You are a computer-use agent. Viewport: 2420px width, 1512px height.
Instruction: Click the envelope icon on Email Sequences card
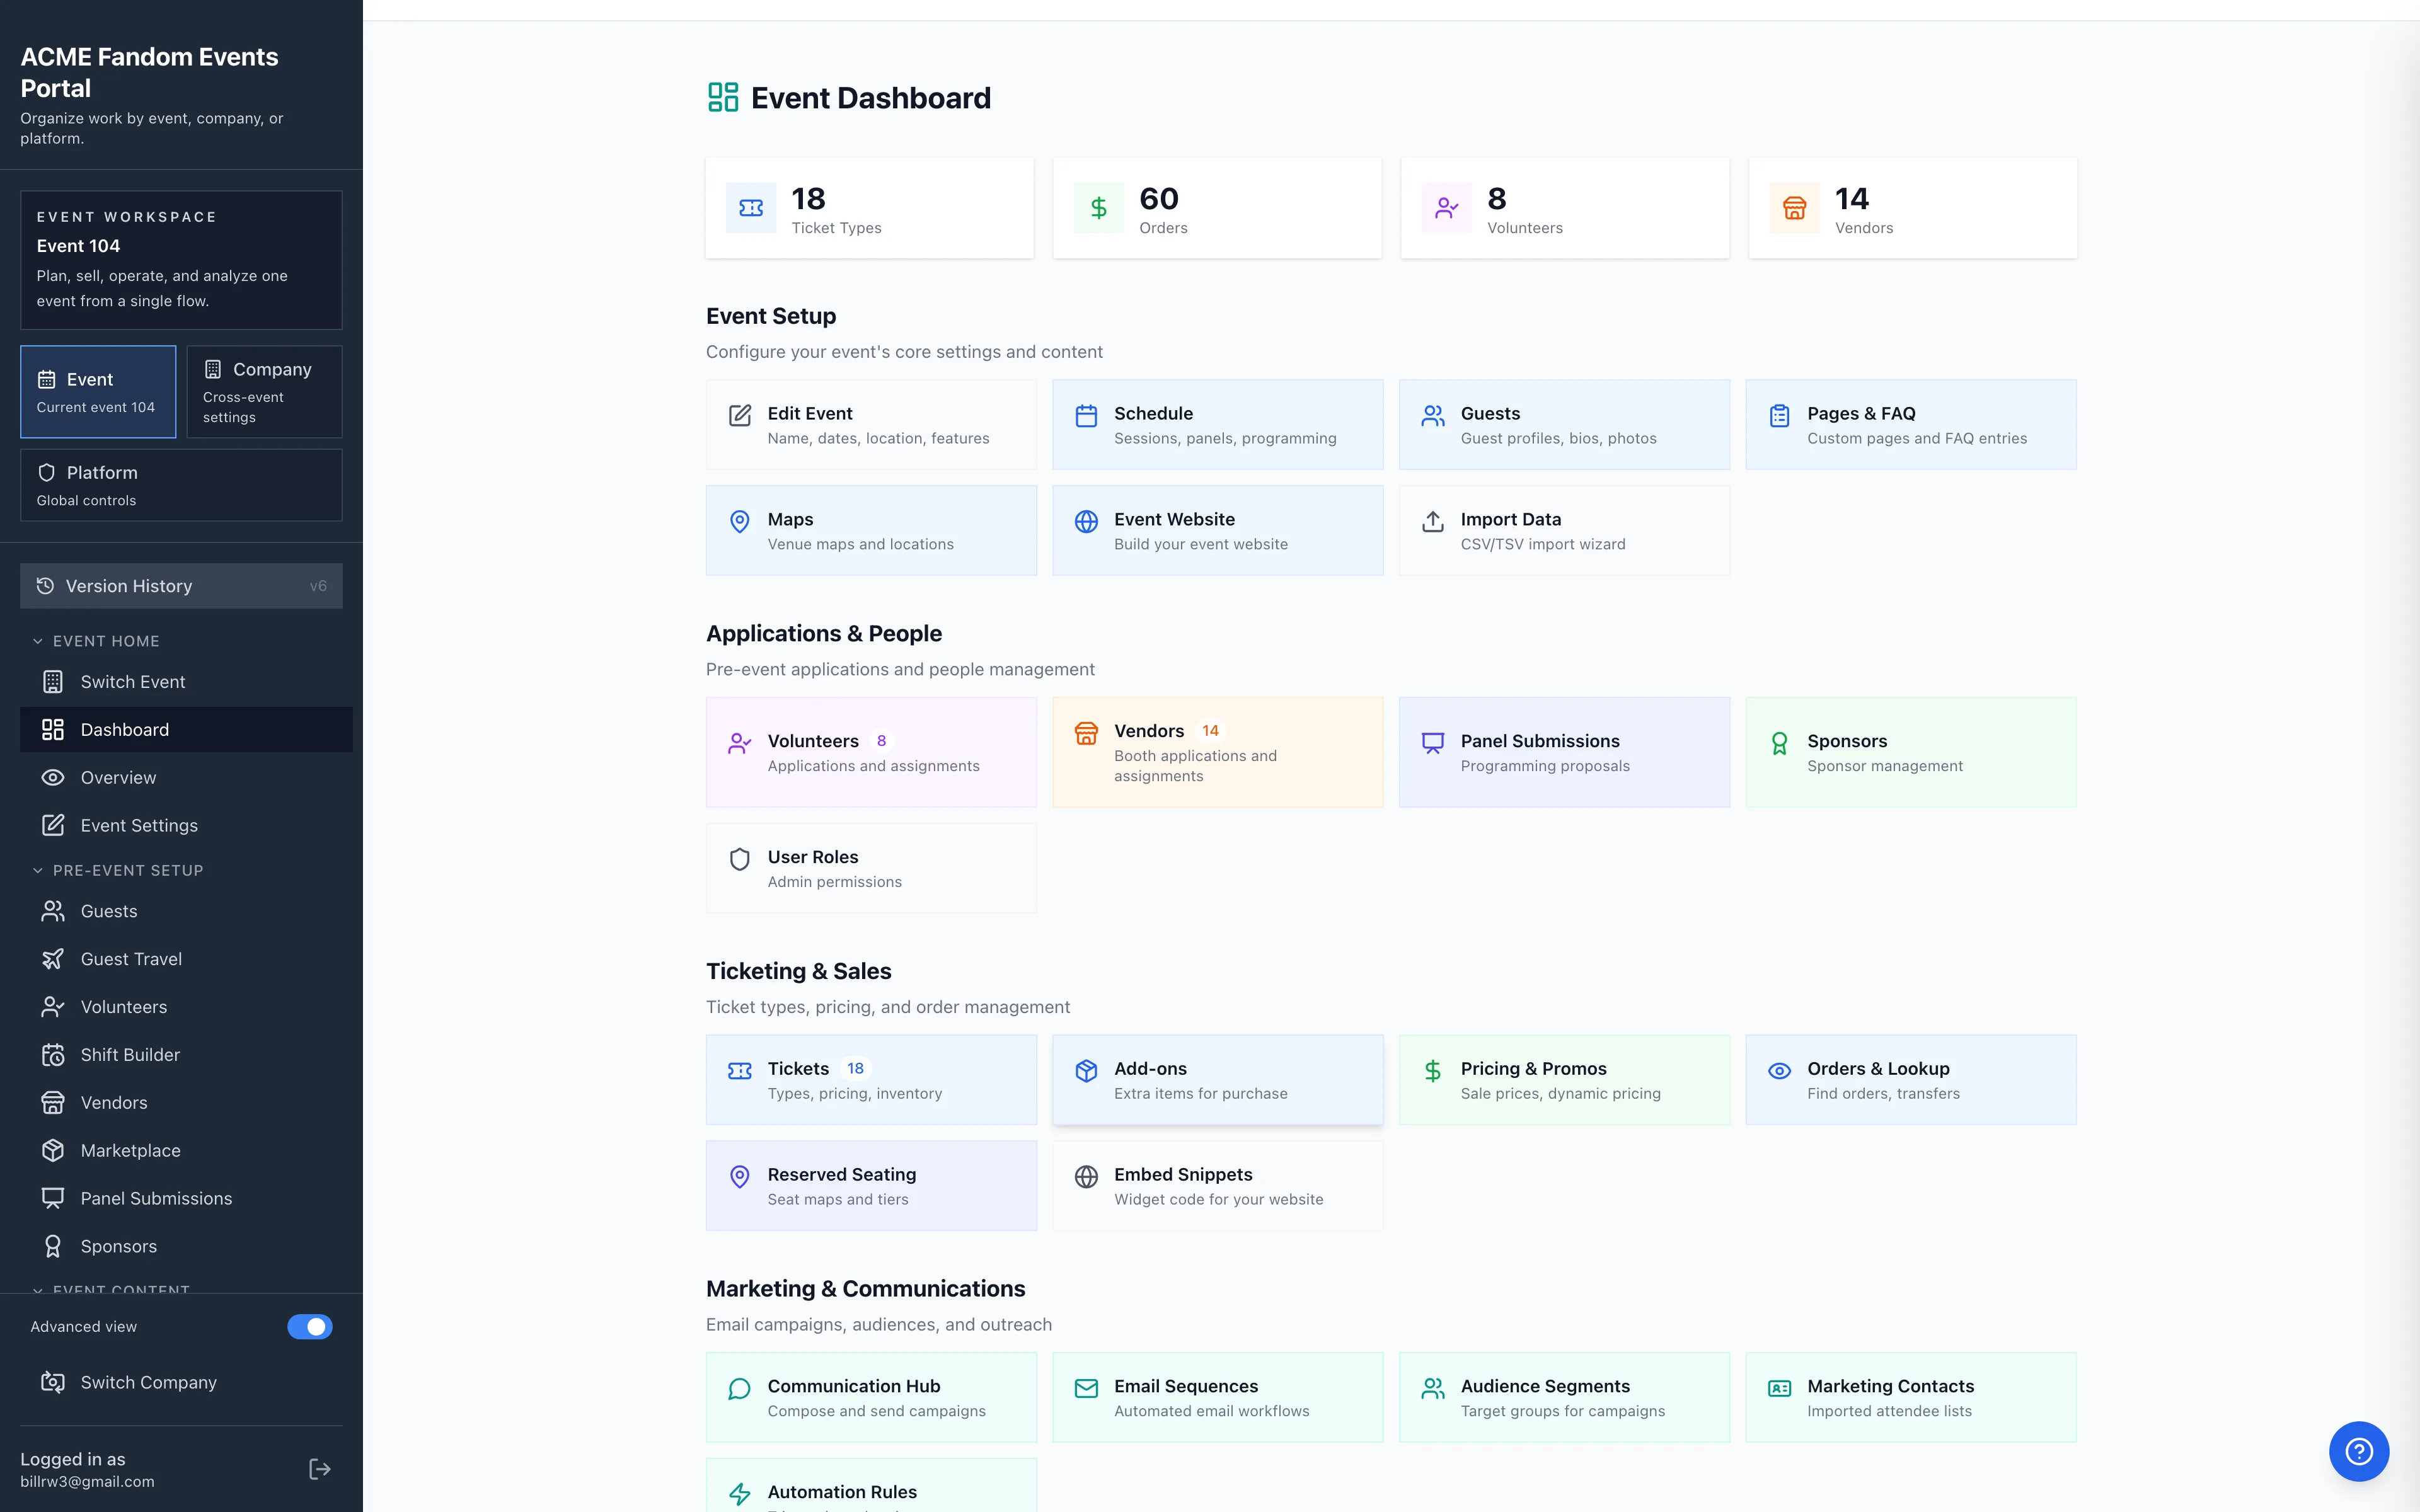pos(1087,1389)
